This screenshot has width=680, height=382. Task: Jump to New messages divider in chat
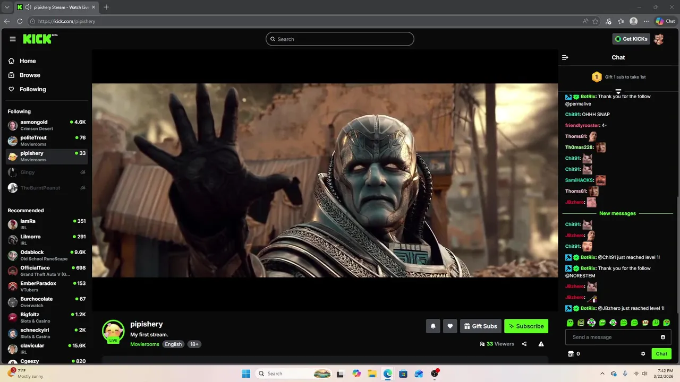click(x=617, y=213)
